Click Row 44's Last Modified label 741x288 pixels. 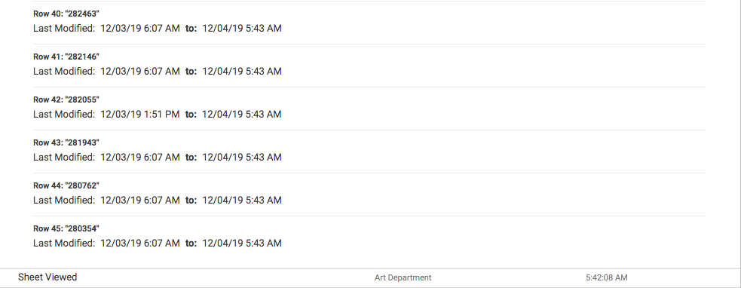pyautogui.click(x=64, y=201)
